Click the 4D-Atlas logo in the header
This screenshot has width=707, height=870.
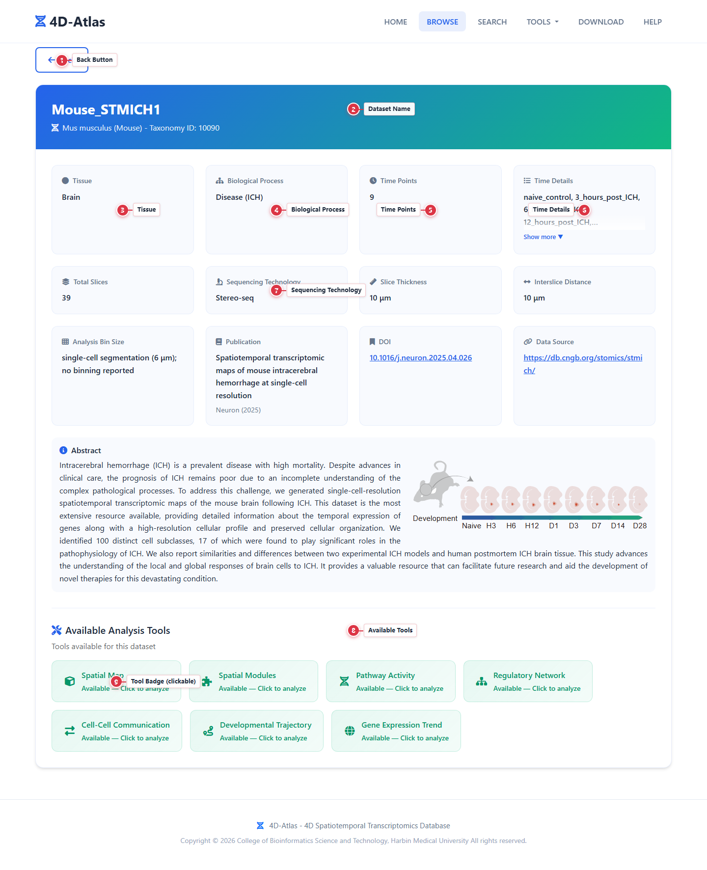coord(70,22)
